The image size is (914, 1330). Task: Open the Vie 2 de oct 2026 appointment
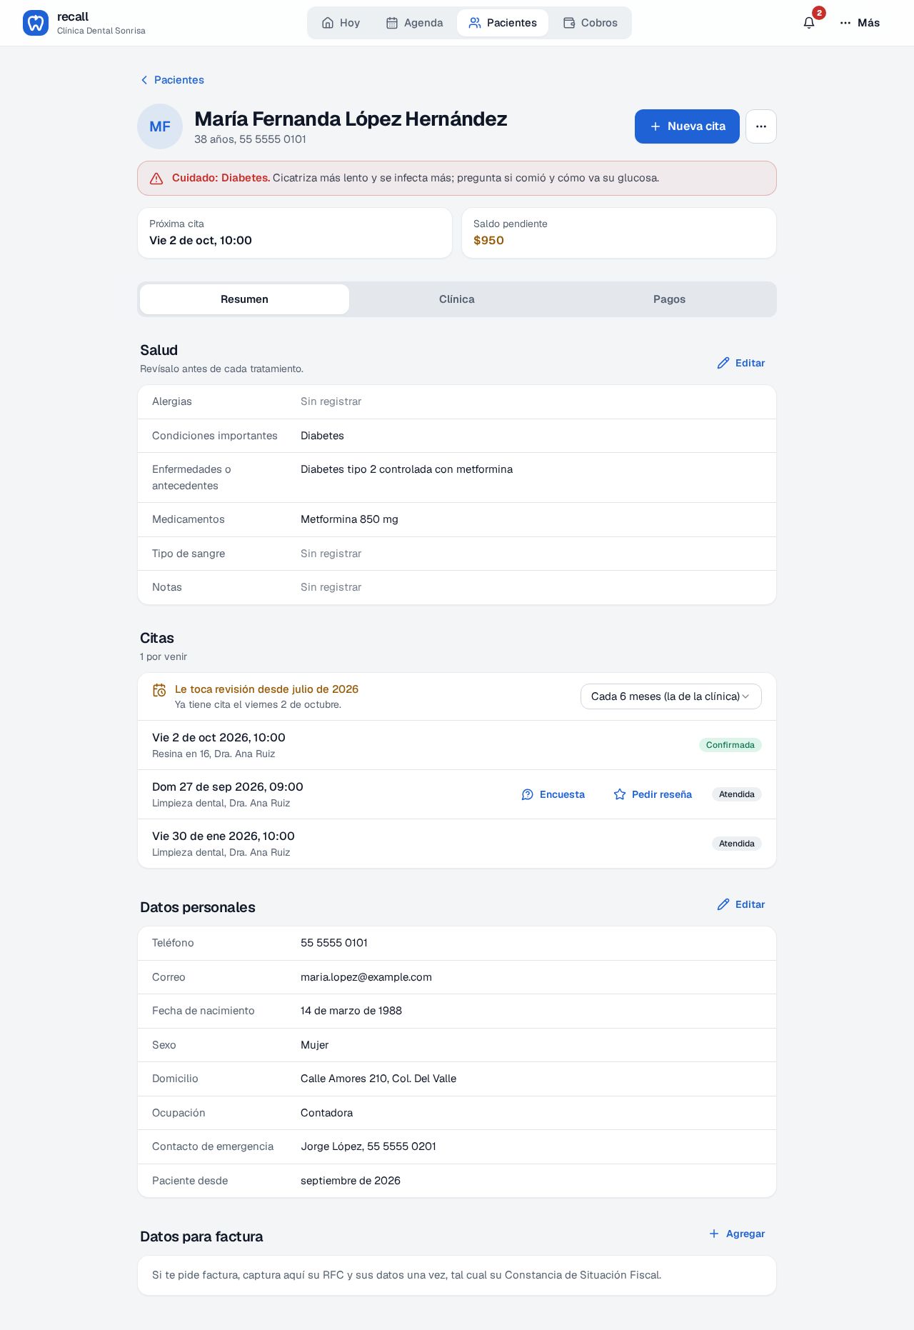pyautogui.click(x=457, y=745)
